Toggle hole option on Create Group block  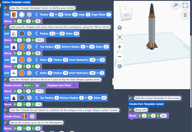32,116
